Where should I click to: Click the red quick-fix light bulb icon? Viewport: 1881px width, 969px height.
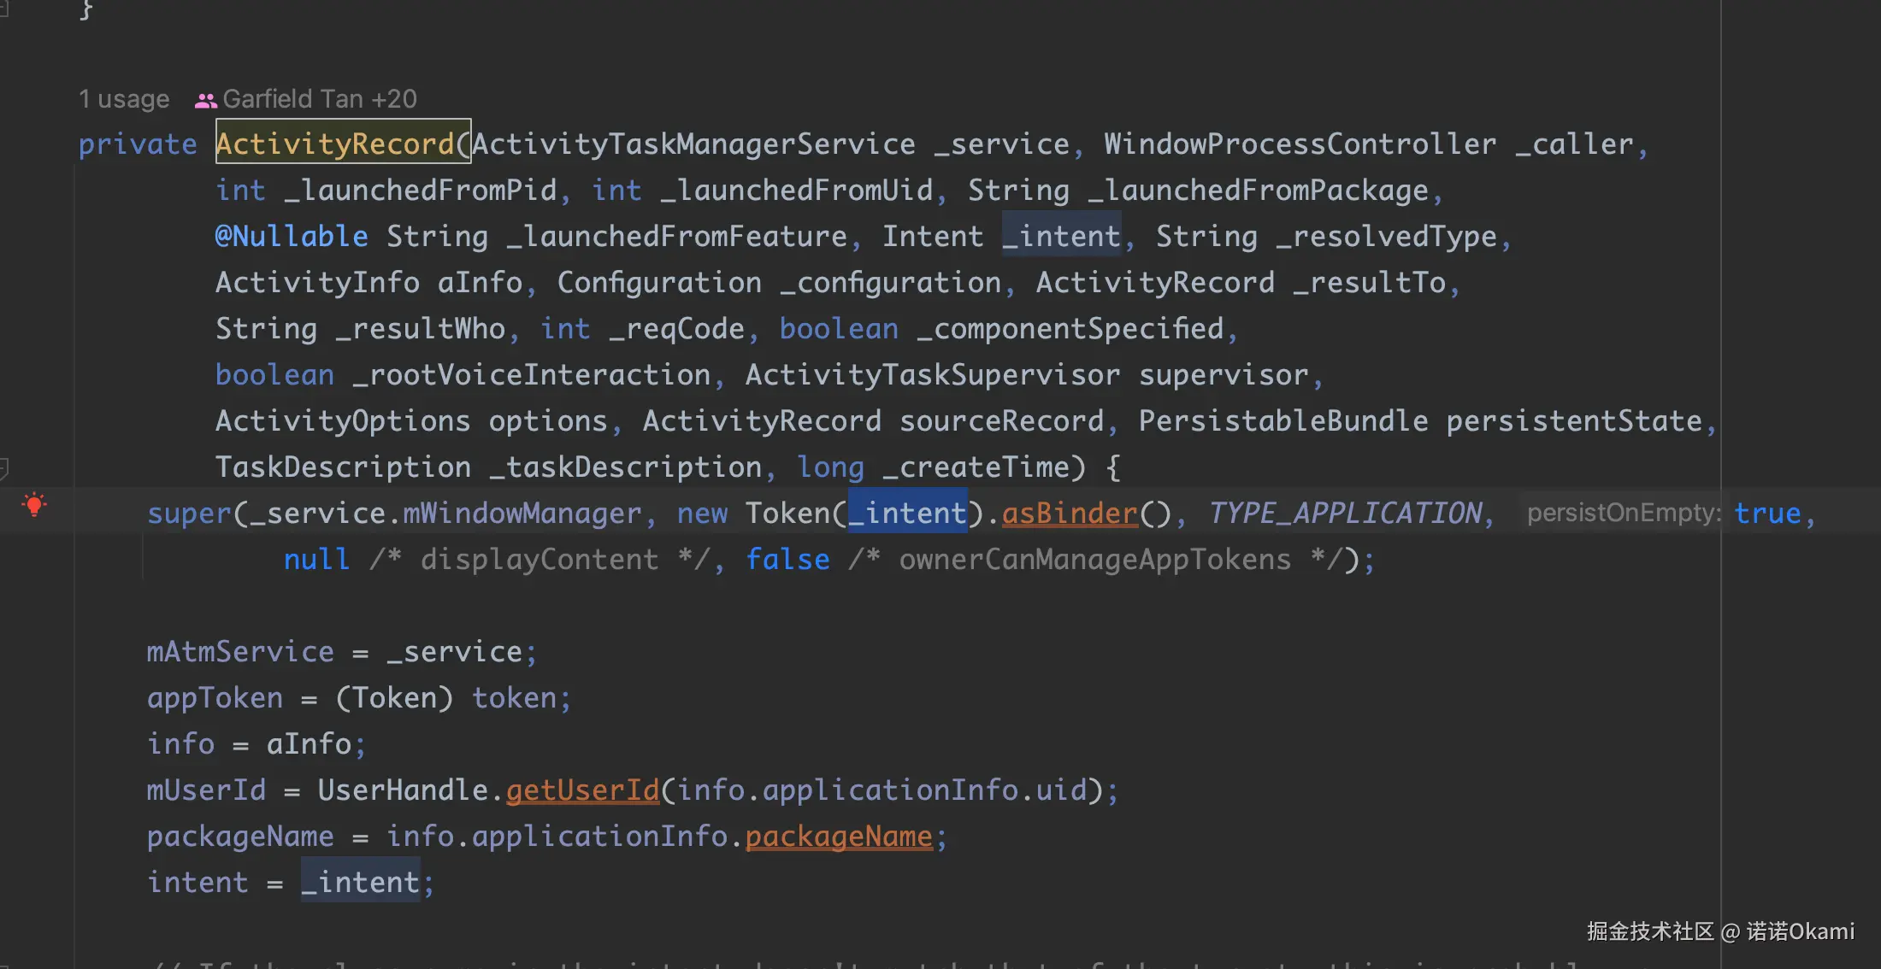point(34,504)
